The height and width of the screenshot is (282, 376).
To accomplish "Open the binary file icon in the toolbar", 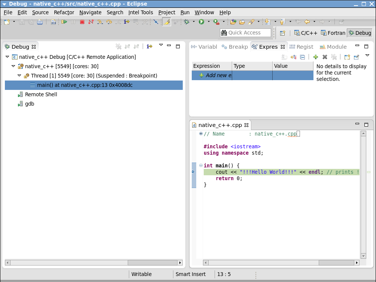I will click(53, 22).
